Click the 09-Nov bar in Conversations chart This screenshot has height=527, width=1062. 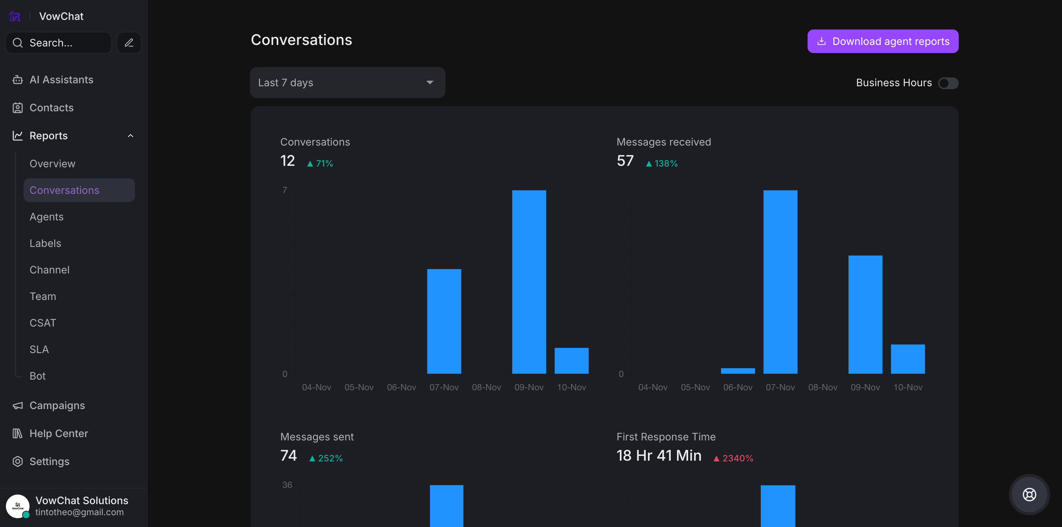pos(529,282)
